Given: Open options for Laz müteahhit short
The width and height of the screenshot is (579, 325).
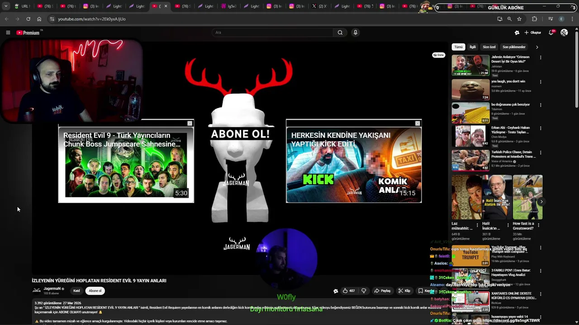Looking at the screenshot, I should click(477, 225).
